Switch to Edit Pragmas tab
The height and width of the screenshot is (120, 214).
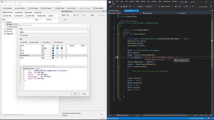coord(28,13)
